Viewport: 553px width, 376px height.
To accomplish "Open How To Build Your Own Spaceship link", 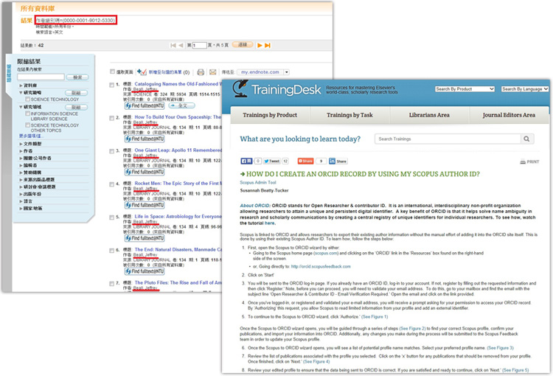I will [x=178, y=117].
